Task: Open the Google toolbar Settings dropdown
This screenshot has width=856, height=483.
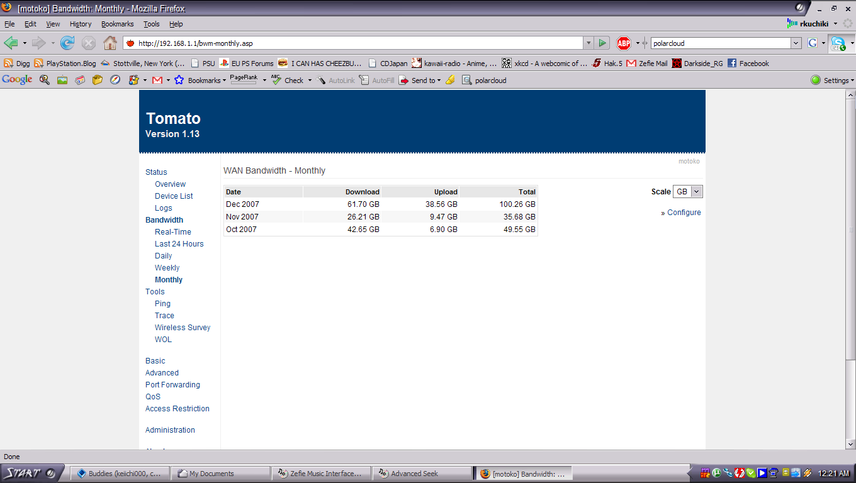Action: tap(833, 80)
